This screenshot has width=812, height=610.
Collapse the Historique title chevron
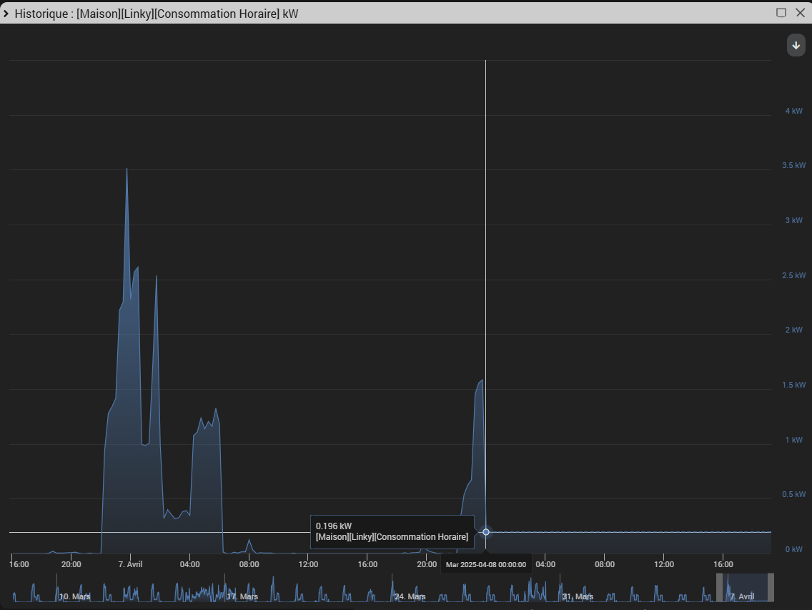click(x=6, y=14)
